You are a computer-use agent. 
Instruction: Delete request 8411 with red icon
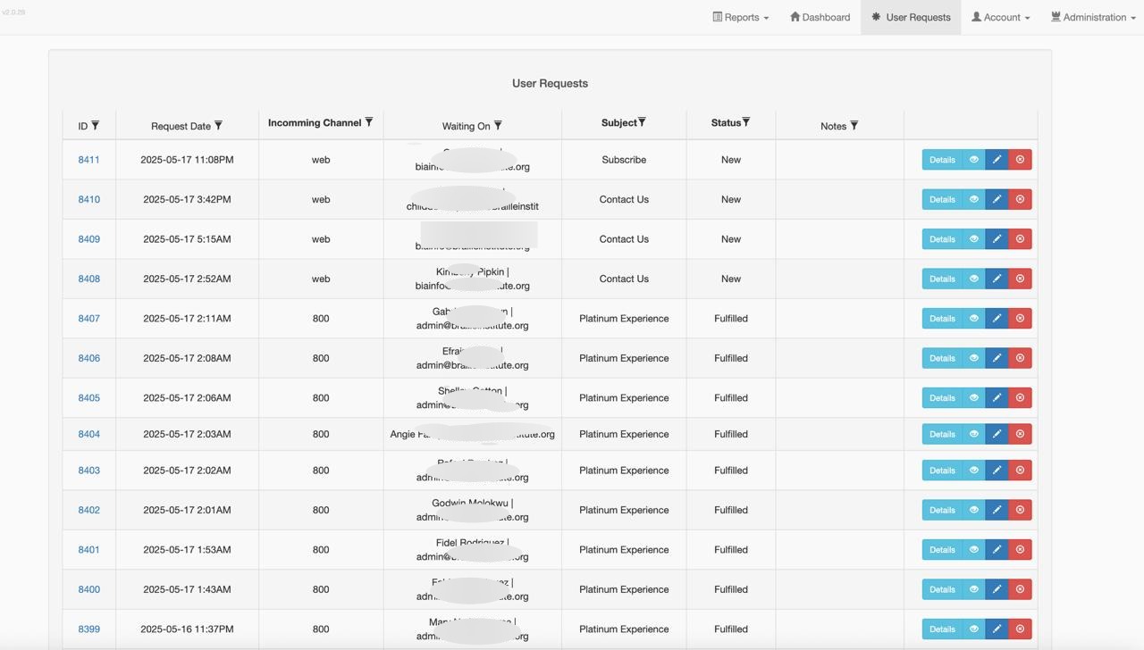(x=1020, y=160)
